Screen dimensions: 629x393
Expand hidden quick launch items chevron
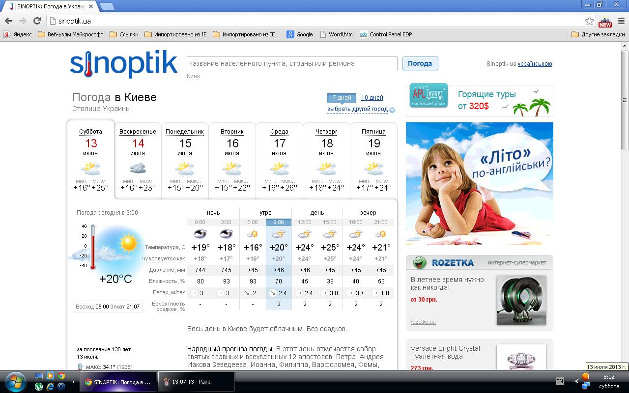coord(74,381)
